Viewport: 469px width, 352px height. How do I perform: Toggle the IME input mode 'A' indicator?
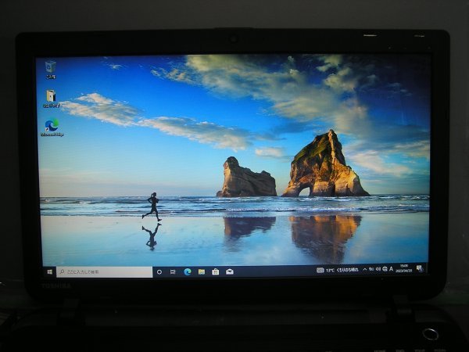[391, 269]
